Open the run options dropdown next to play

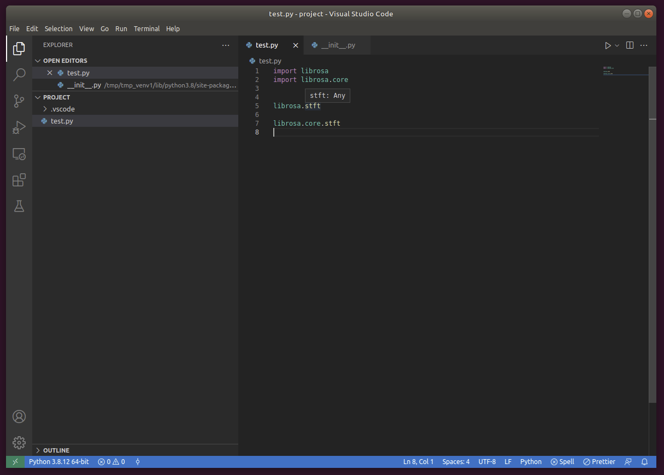(x=616, y=45)
